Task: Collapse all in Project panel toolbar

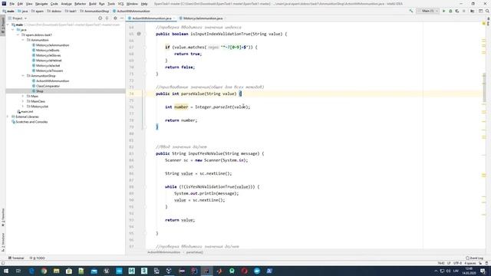Action: pyautogui.click(x=107, y=18)
